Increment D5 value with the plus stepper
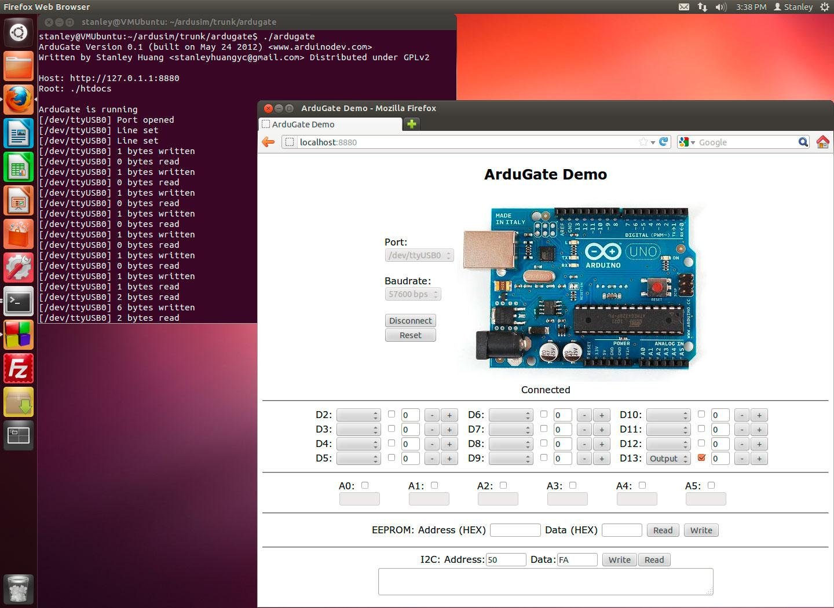This screenshot has height=608, width=834. point(449,458)
